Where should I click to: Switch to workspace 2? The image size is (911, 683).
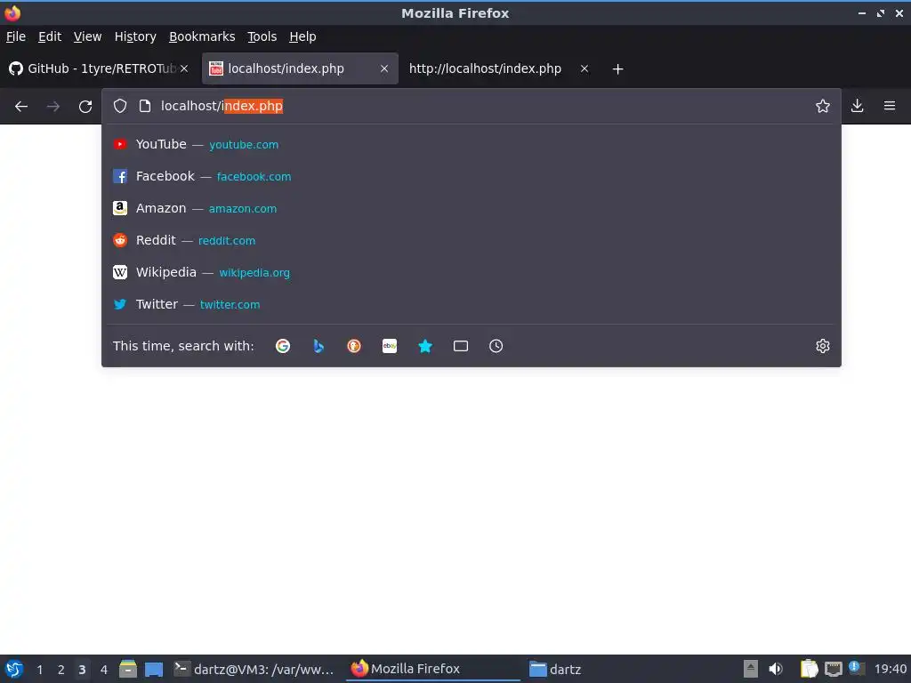(61, 670)
